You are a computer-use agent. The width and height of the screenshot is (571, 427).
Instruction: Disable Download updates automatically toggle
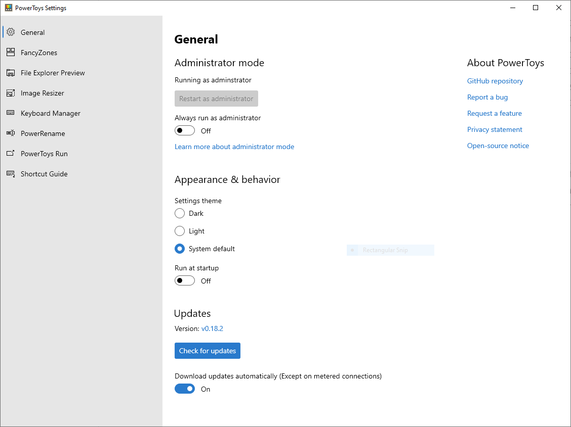coord(185,389)
